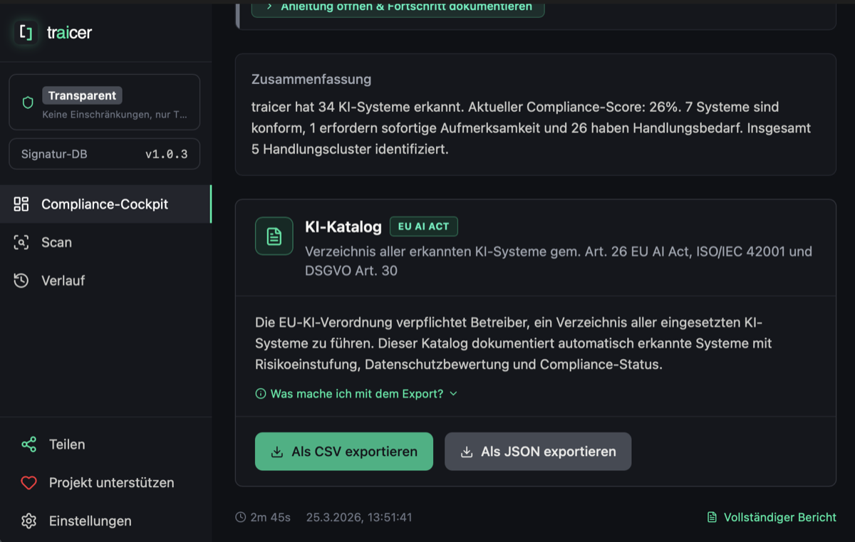
Task: Click the Transparent shield icon
Action: (x=27, y=102)
